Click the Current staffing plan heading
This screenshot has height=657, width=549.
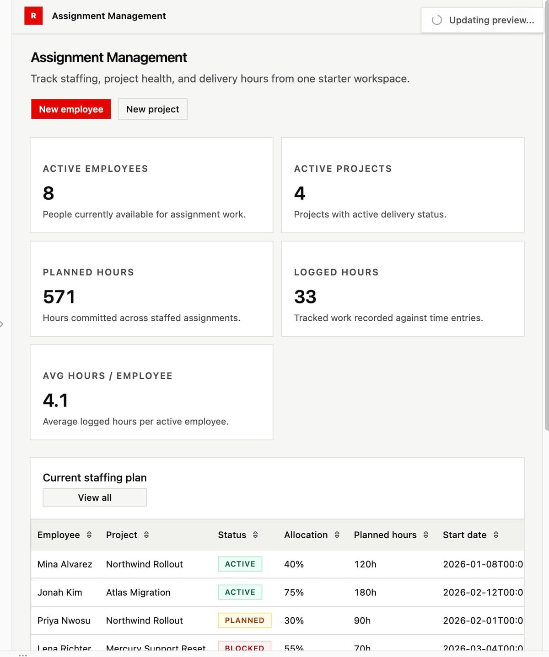tap(95, 477)
